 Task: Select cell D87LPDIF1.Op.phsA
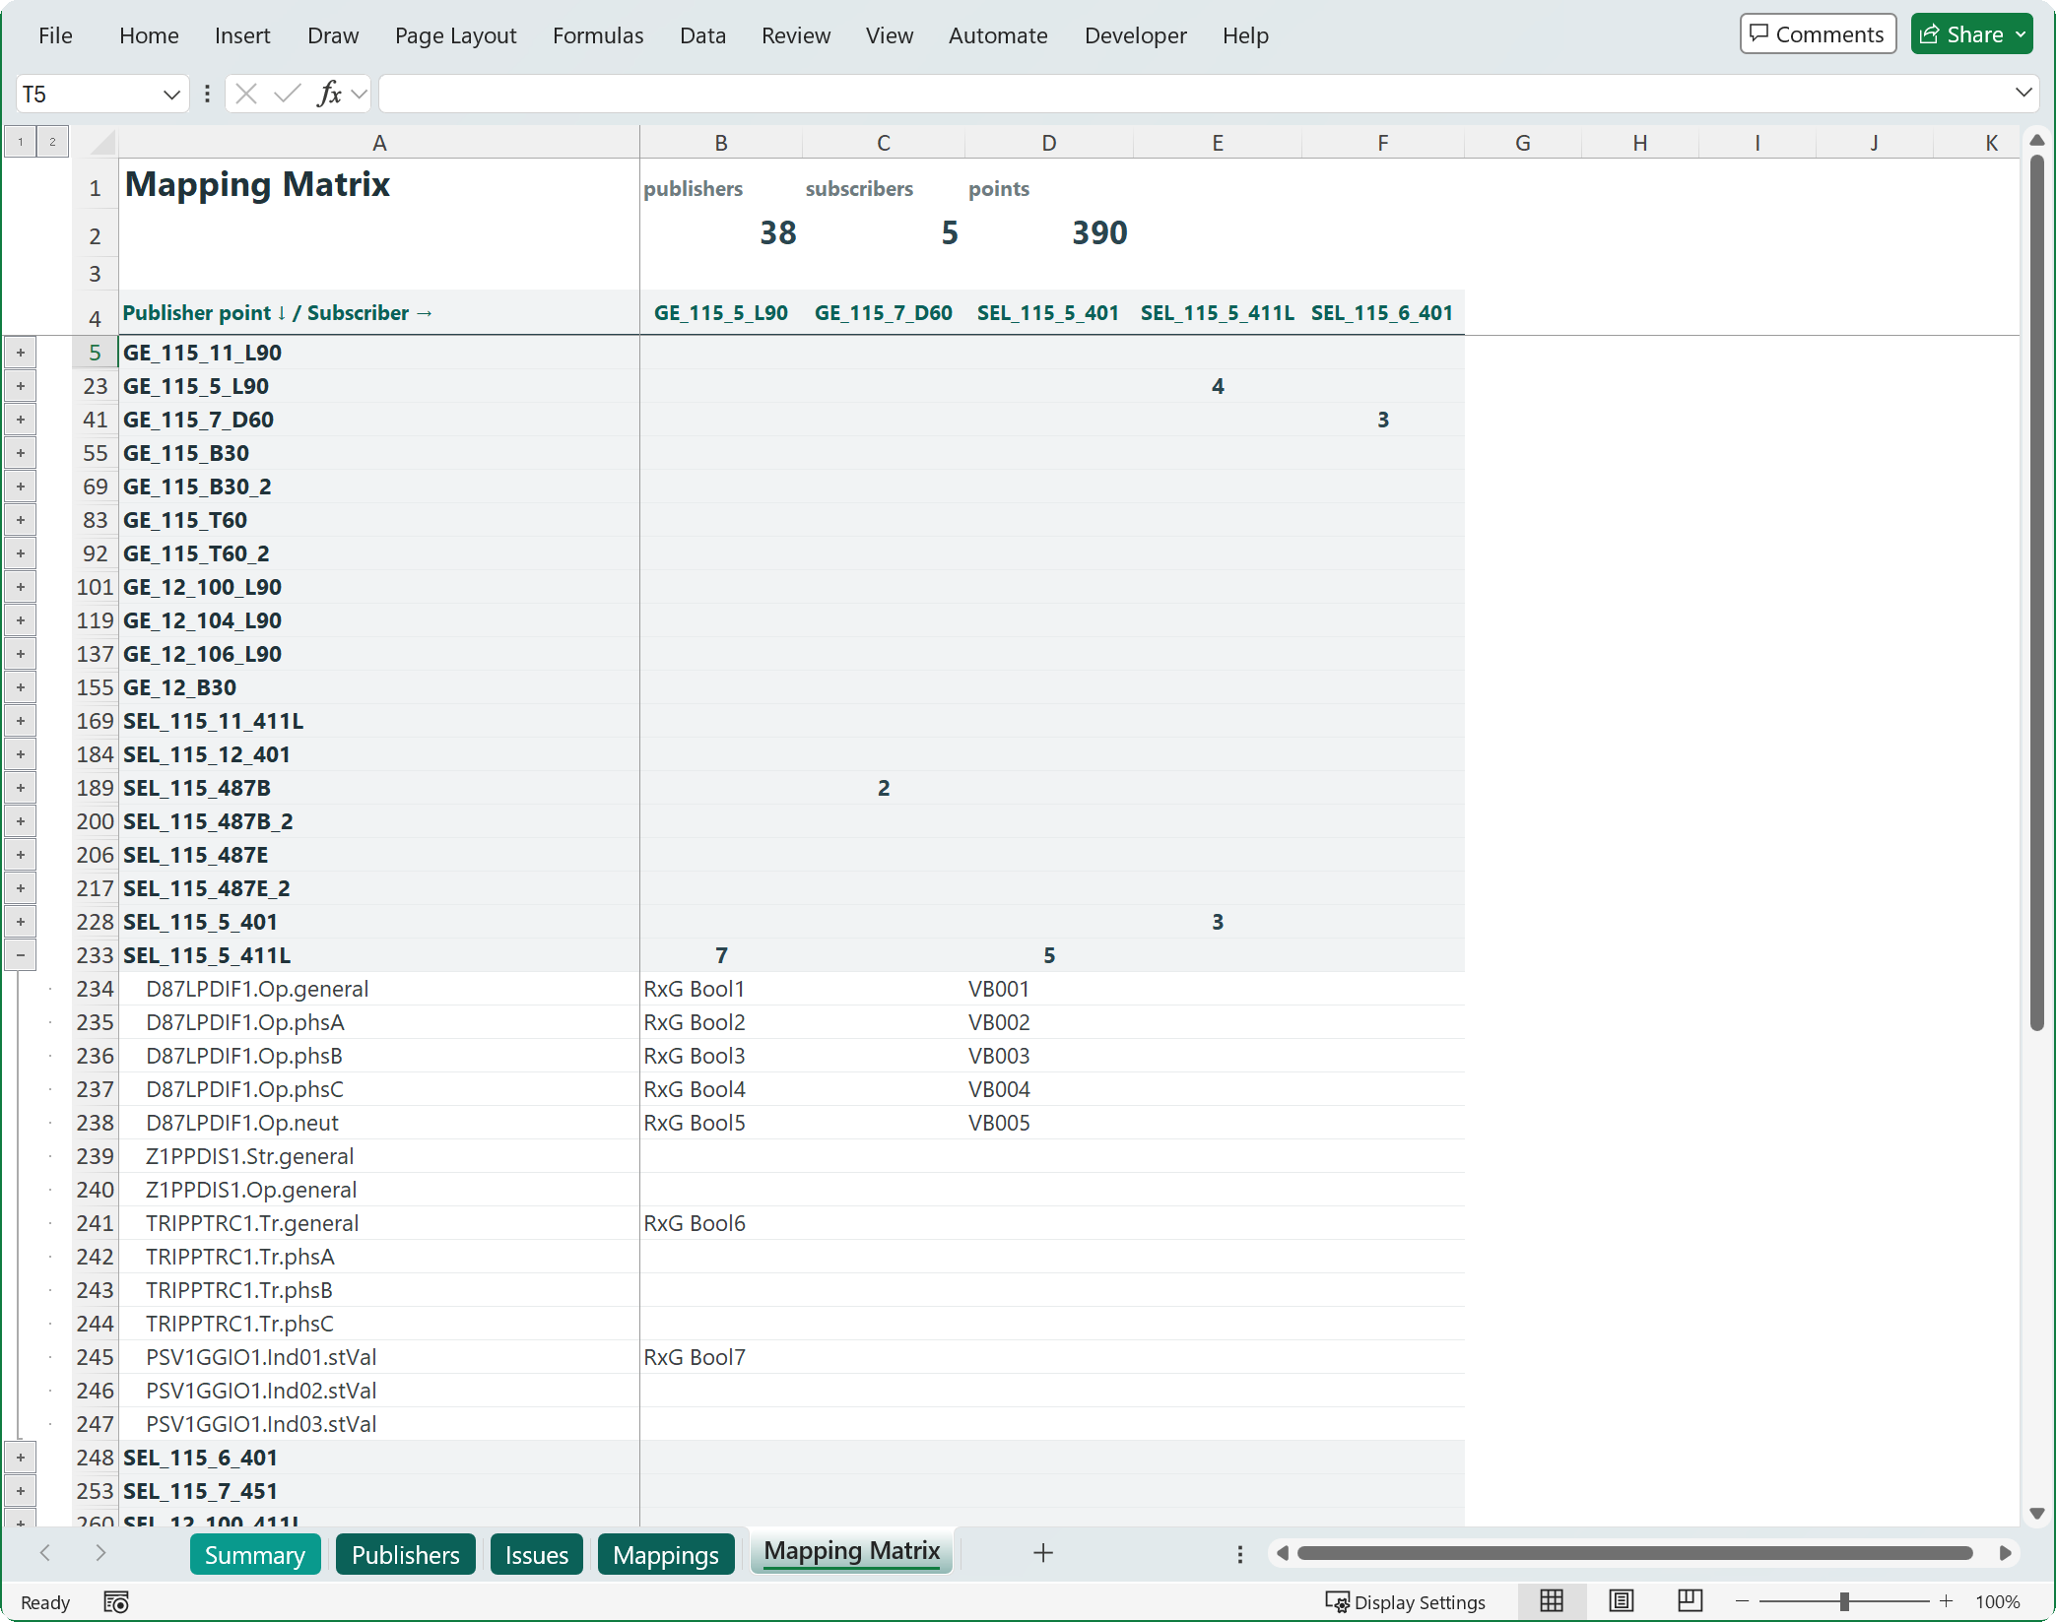pos(379,1022)
